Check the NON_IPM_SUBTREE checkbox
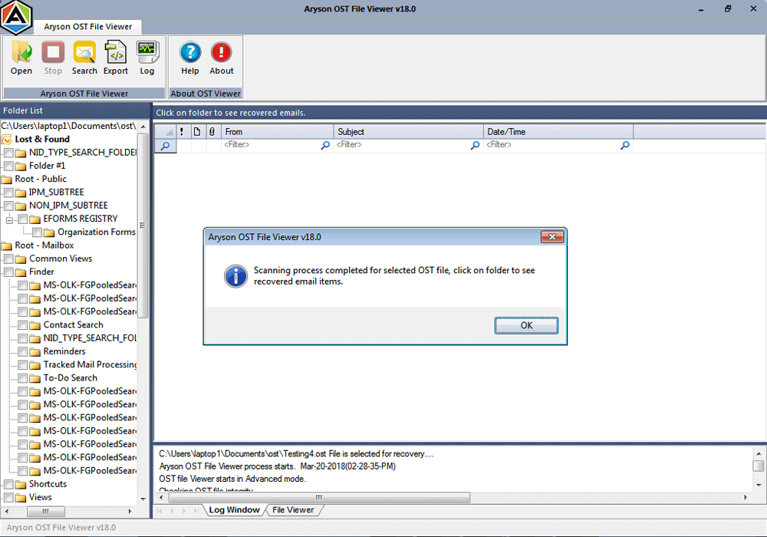This screenshot has height=537, width=767. [8, 206]
